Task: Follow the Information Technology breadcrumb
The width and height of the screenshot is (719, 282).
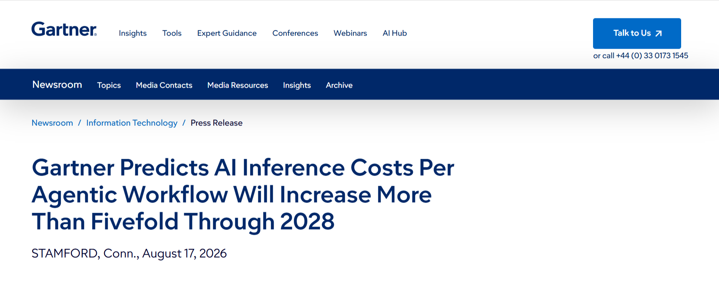Action: point(132,123)
